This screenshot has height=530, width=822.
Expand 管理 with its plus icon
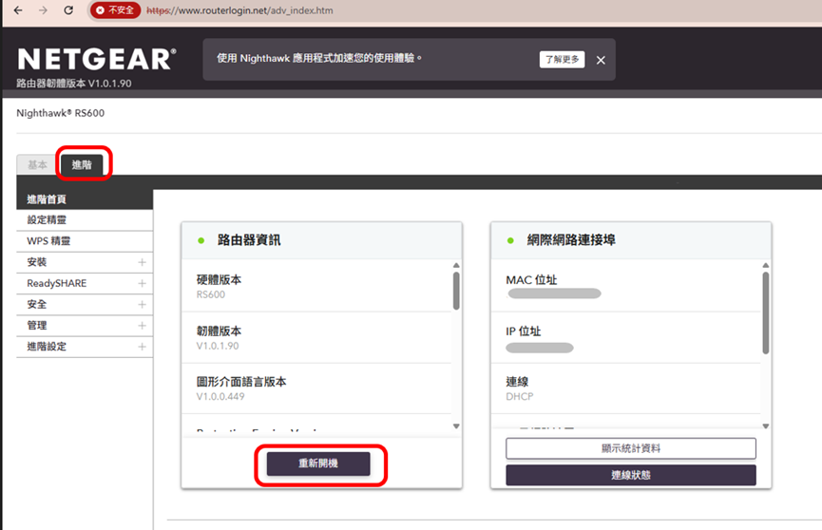pos(142,326)
